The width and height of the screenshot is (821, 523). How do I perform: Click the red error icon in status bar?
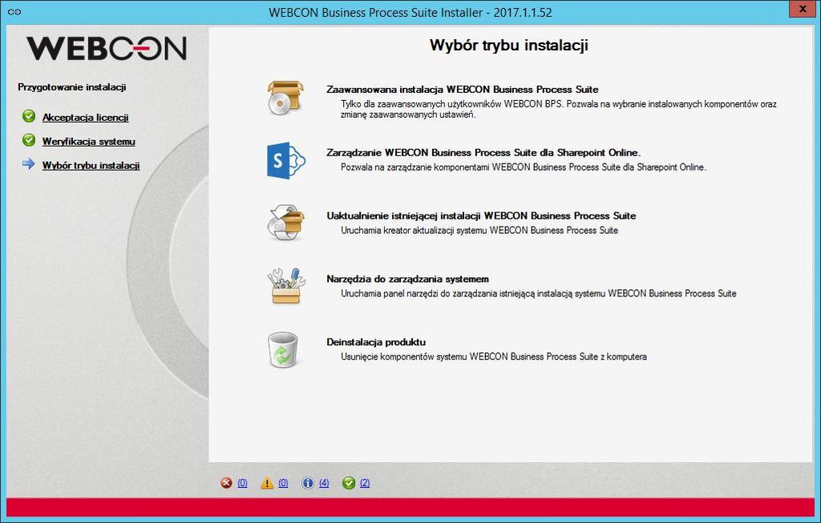(226, 483)
